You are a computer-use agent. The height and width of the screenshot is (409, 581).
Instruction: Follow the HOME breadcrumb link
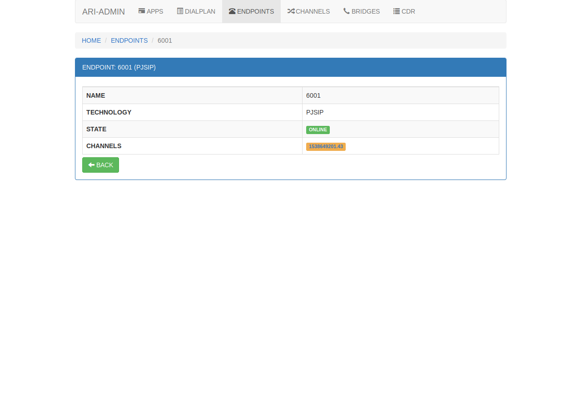click(91, 40)
